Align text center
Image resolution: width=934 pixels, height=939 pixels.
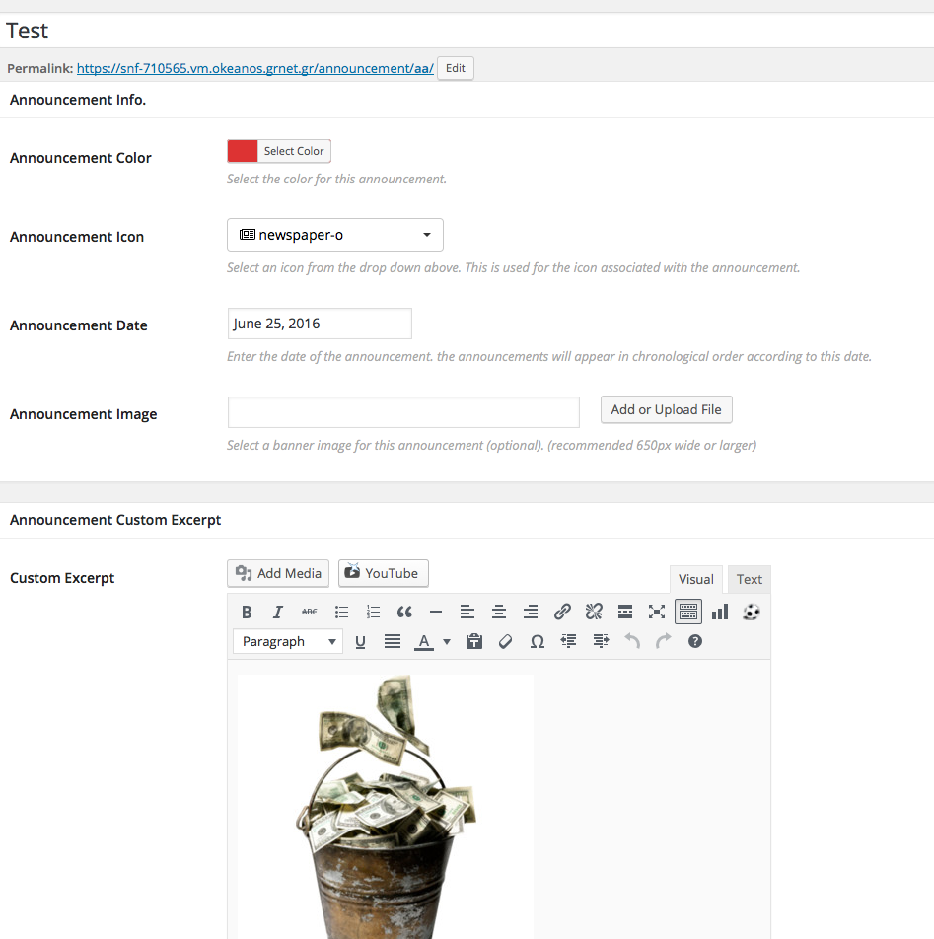(x=499, y=612)
